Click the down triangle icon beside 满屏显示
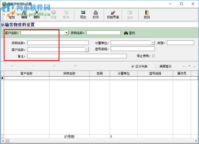Viewport: 199px width, 144px height. [189, 66]
